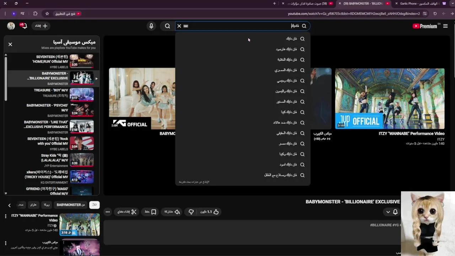Select the last search suggestion row
455x256 pixels.
tap(243, 175)
